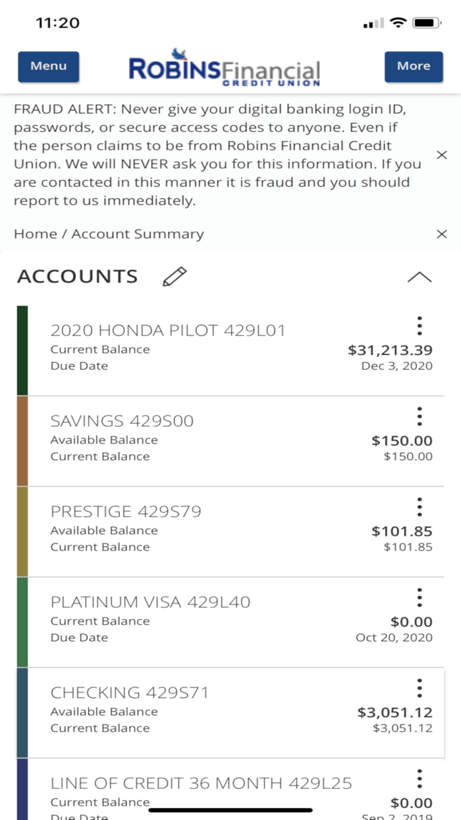Open three-dot menu for Savings 429S00
Screen dimensions: 461x820
[420, 417]
